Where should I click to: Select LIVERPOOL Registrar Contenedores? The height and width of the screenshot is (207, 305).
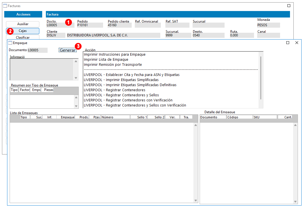(x=115, y=90)
